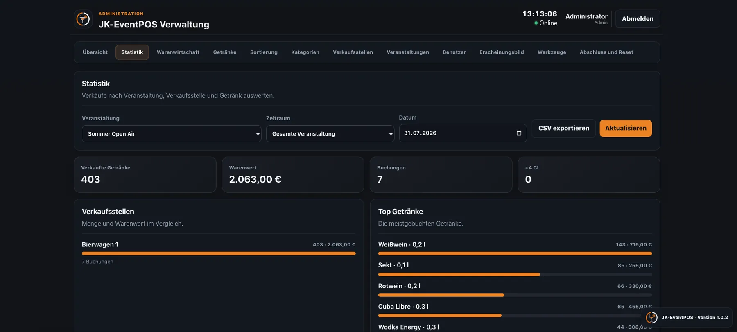The height and width of the screenshot is (332, 737).
Task: Click the clock showing 13:13:06
Action: [540, 14]
